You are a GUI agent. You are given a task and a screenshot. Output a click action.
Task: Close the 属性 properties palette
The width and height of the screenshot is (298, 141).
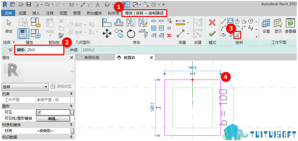click(x=72, y=57)
